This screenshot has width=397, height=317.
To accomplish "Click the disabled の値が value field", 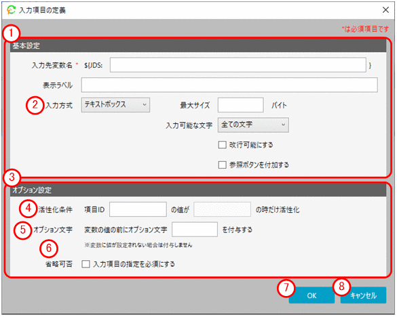I will click(x=223, y=209).
